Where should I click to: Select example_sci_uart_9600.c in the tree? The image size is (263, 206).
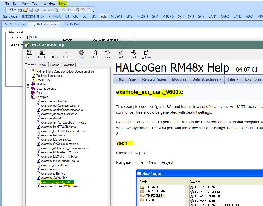point(57,182)
